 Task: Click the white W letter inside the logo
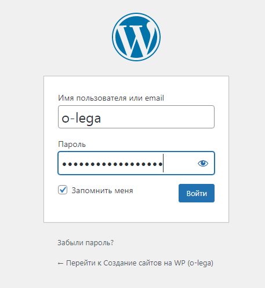pyautogui.click(x=136, y=39)
